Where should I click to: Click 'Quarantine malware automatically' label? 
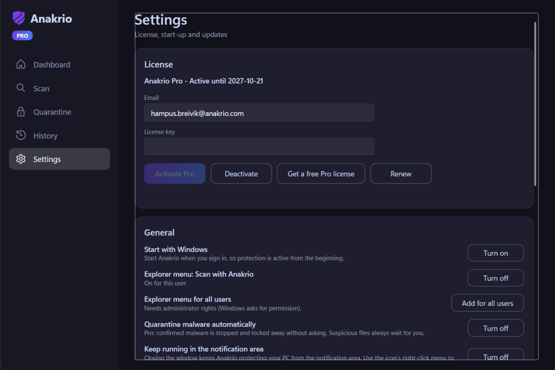[x=200, y=324]
